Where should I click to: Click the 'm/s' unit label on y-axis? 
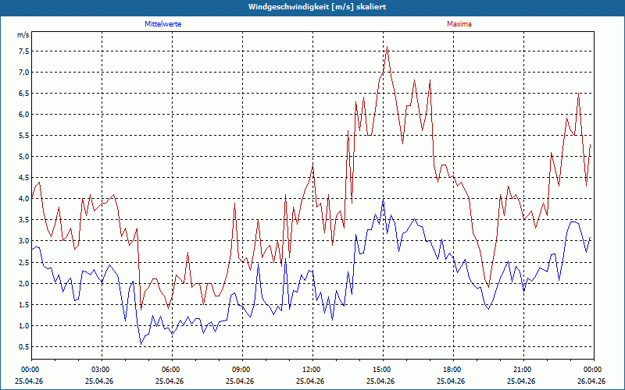[x=23, y=35]
